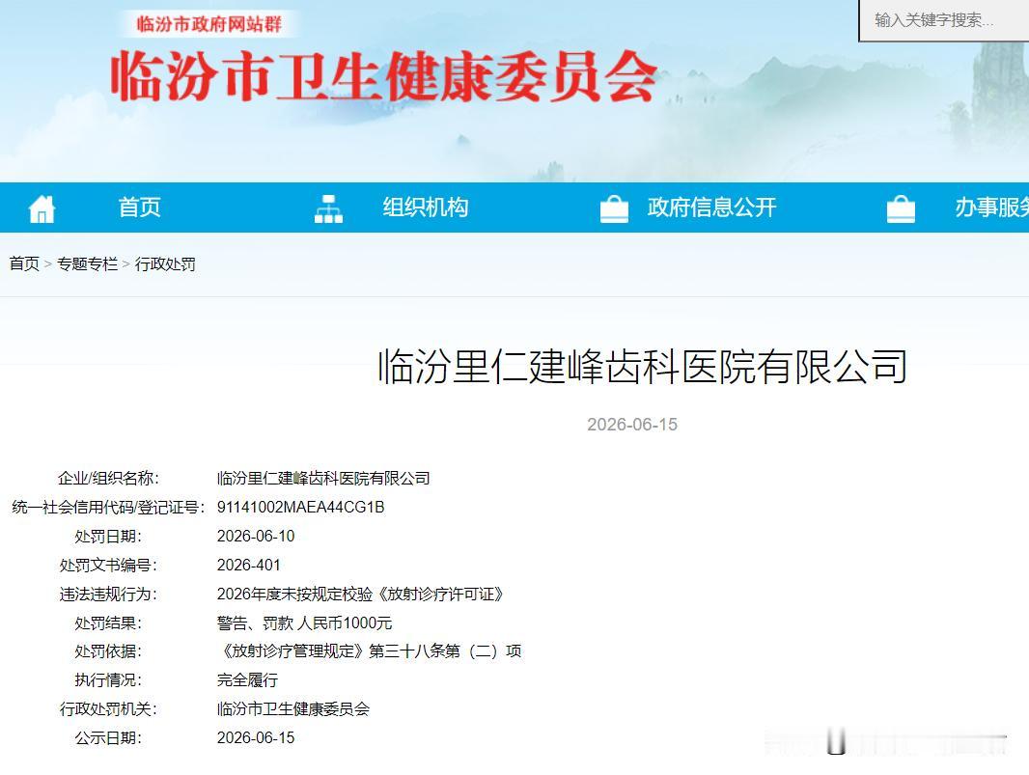Click the document number 2026-401
This screenshot has height=775, width=1029.
pos(249,565)
